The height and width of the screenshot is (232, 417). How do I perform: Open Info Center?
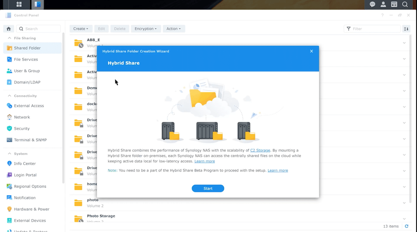coord(33,164)
